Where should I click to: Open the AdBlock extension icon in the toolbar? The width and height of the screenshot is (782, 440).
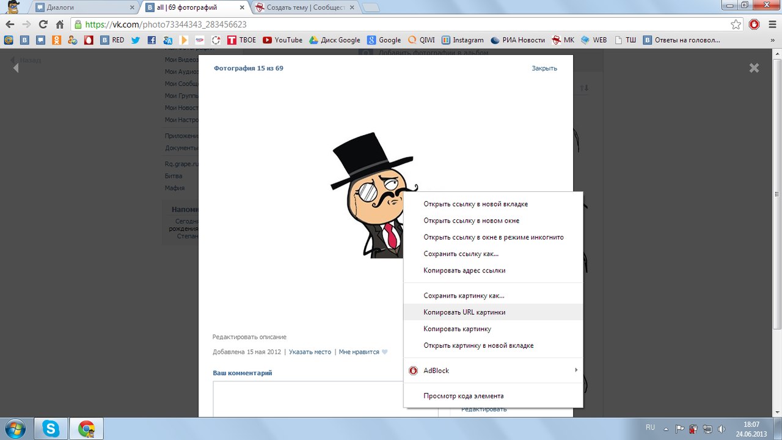coord(754,24)
